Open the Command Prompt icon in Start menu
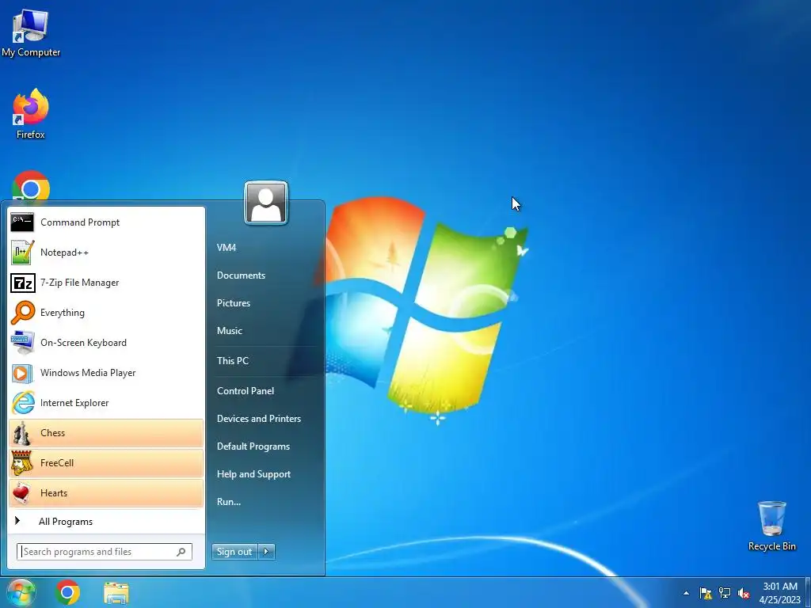Image resolution: width=811 pixels, height=608 pixels. pos(22,222)
